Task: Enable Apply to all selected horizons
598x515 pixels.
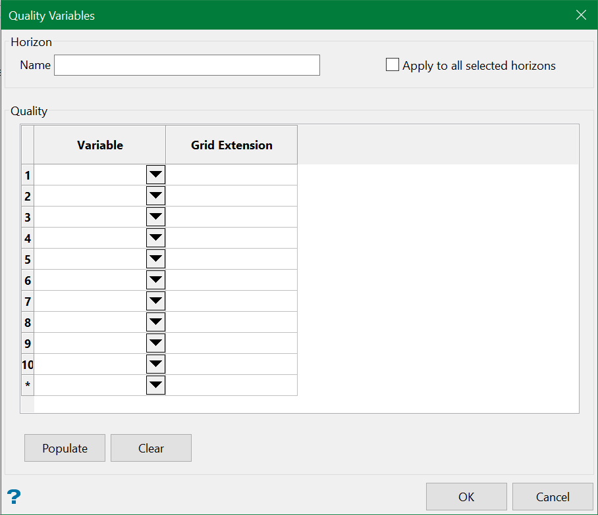Action: pyautogui.click(x=393, y=65)
